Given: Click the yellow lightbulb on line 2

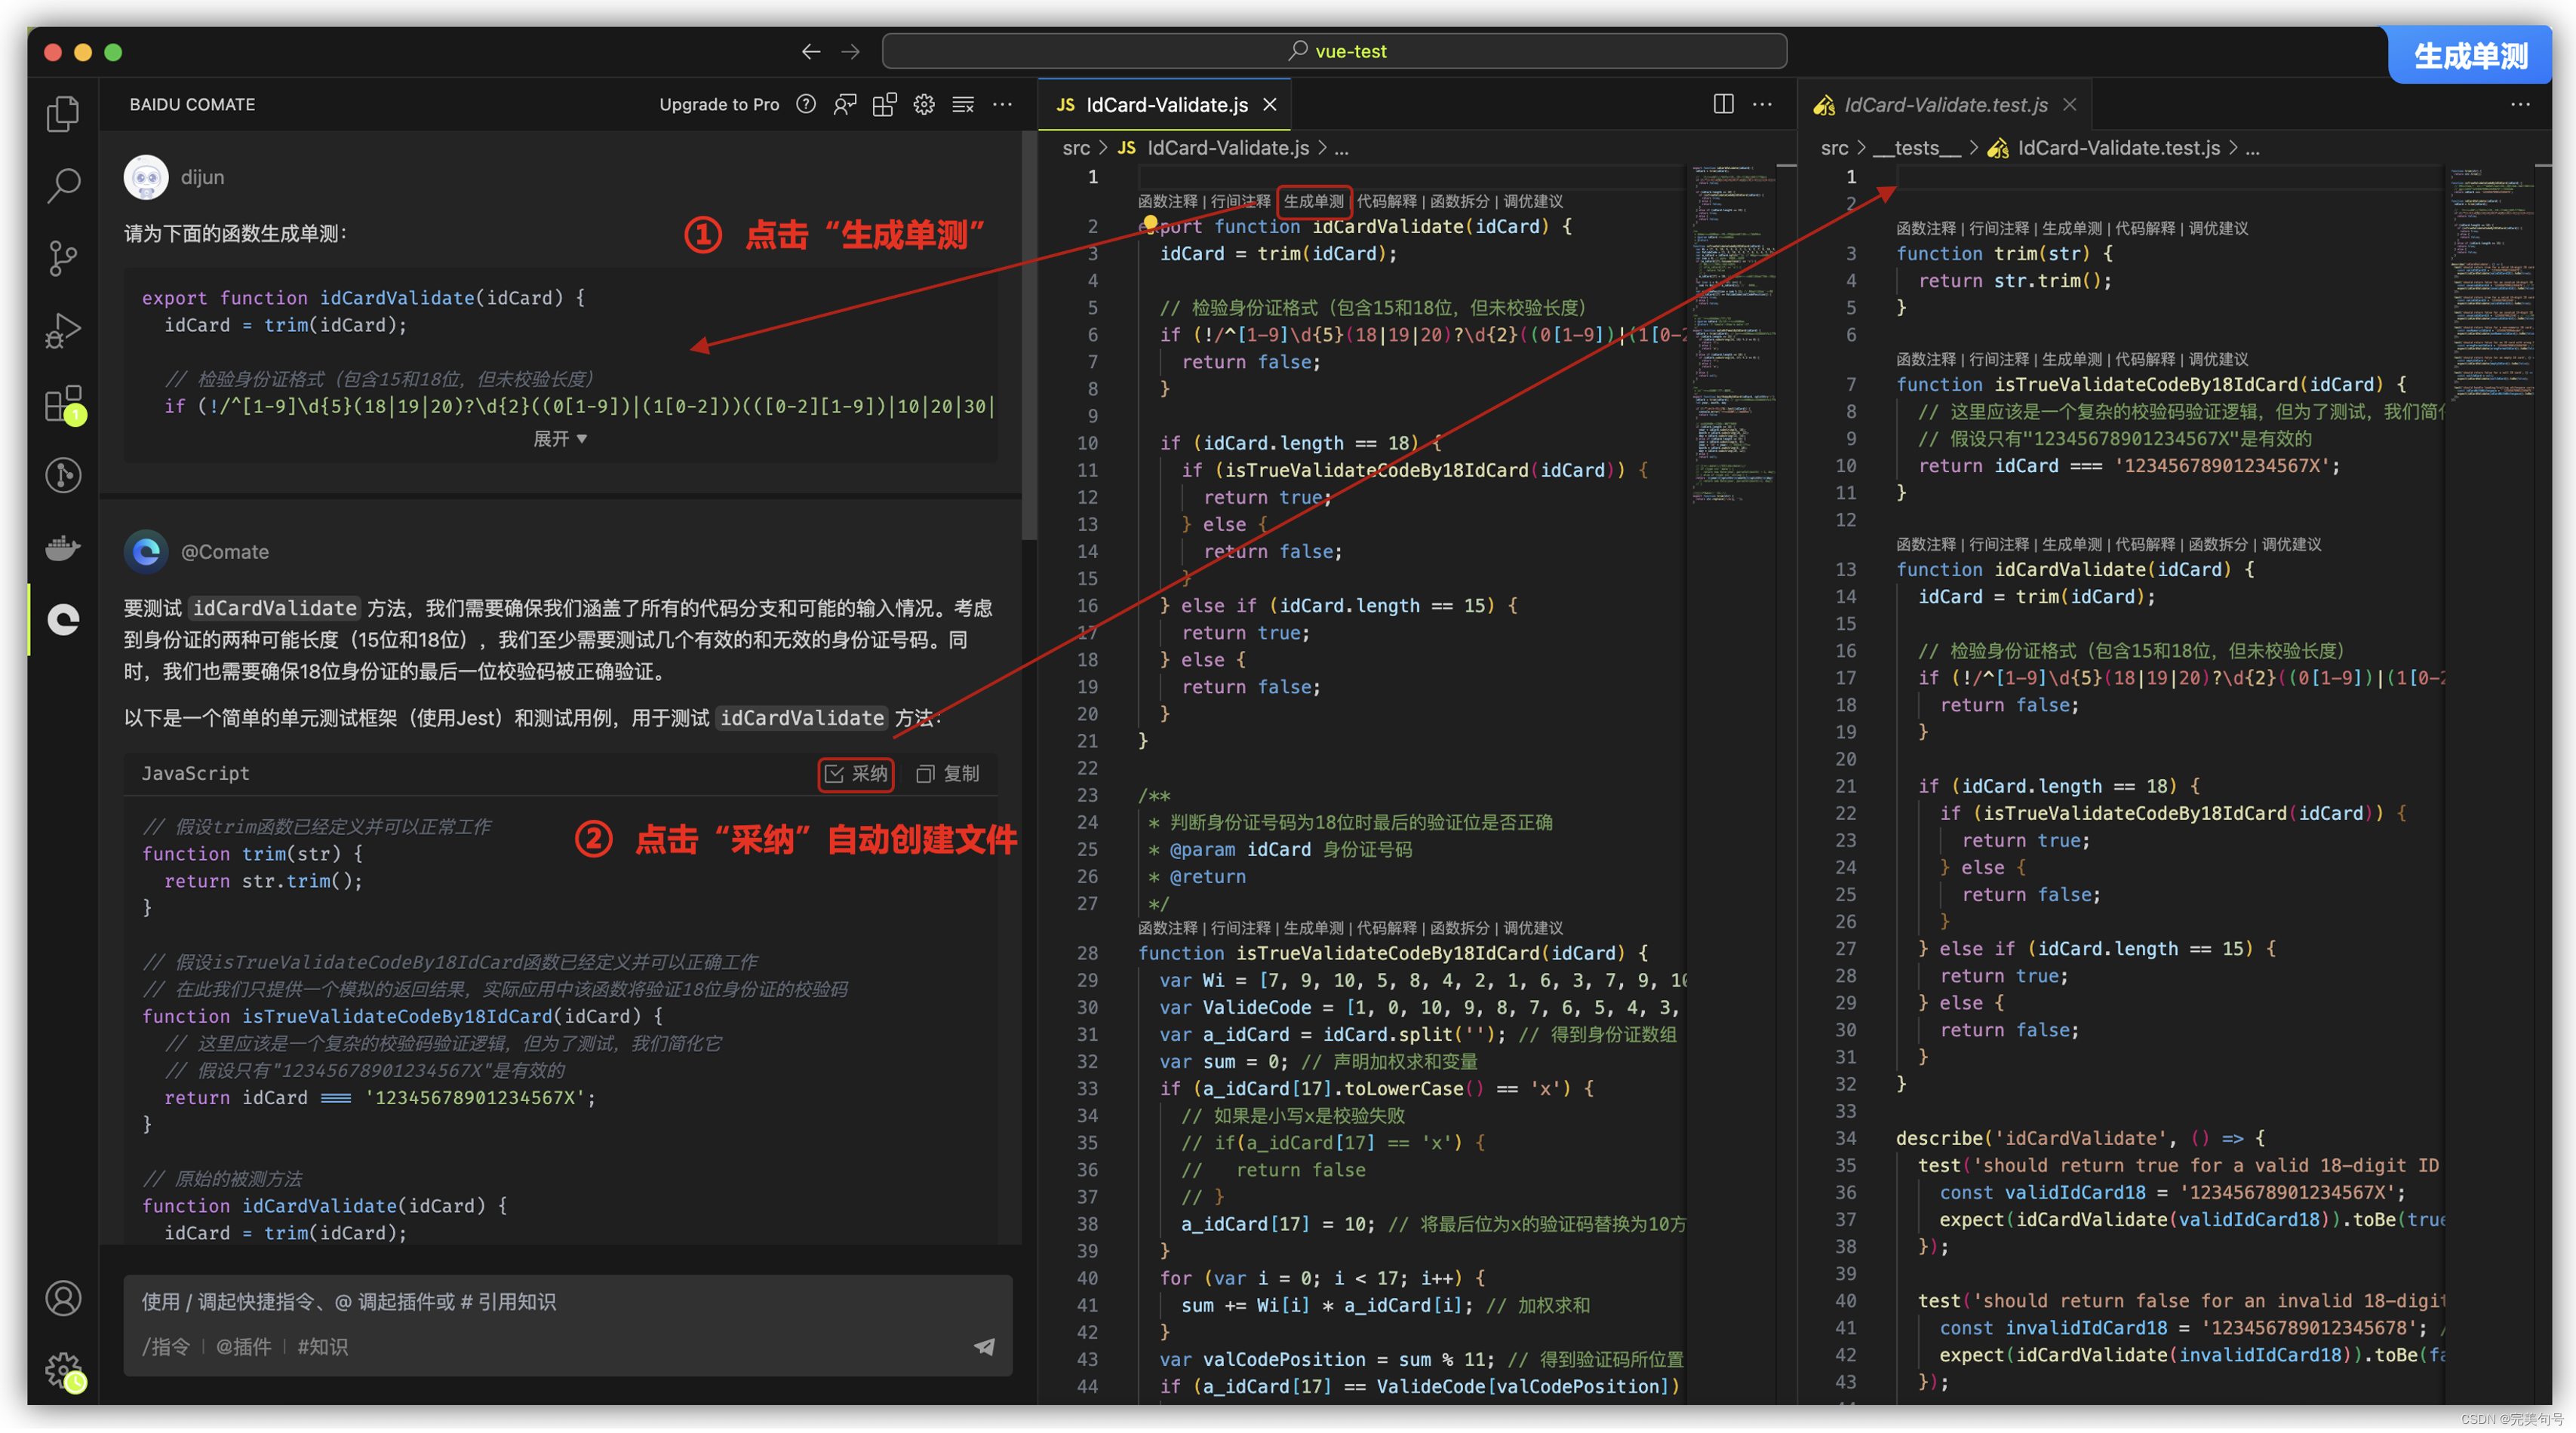Looking at the screenshot, I should coord(1150,222).
